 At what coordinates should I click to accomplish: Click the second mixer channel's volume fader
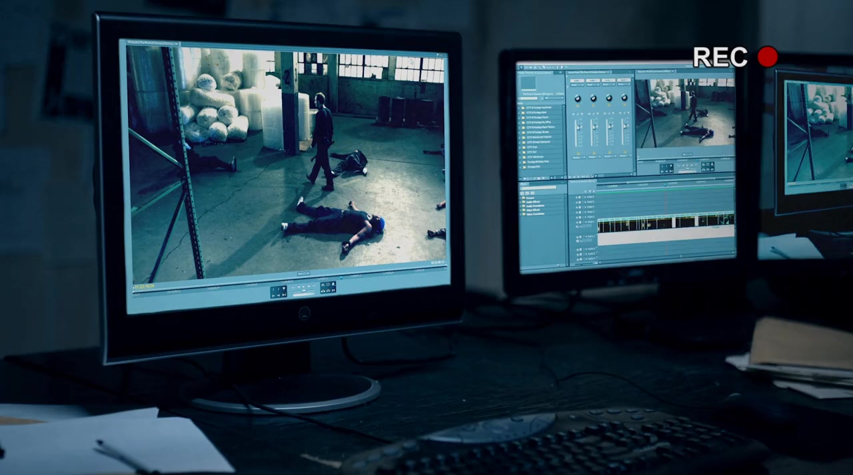pyautogui.click(x=593, y=128)
